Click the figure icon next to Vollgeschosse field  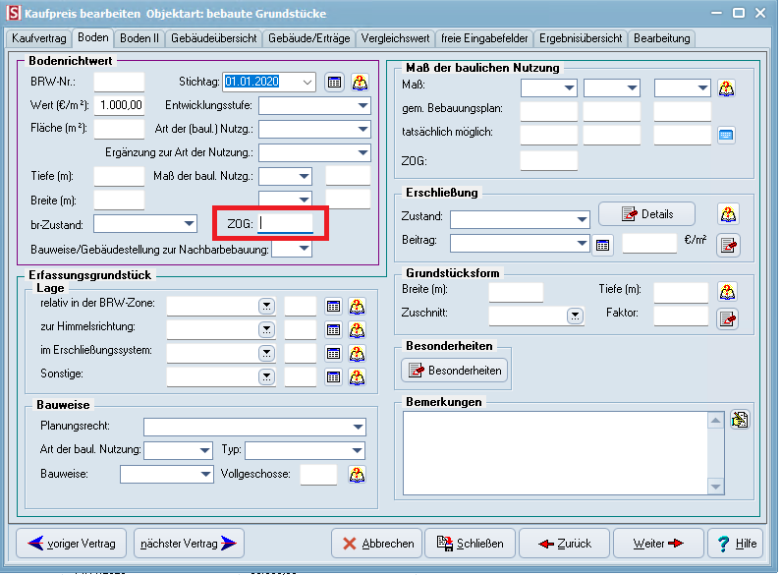(358, 475)
